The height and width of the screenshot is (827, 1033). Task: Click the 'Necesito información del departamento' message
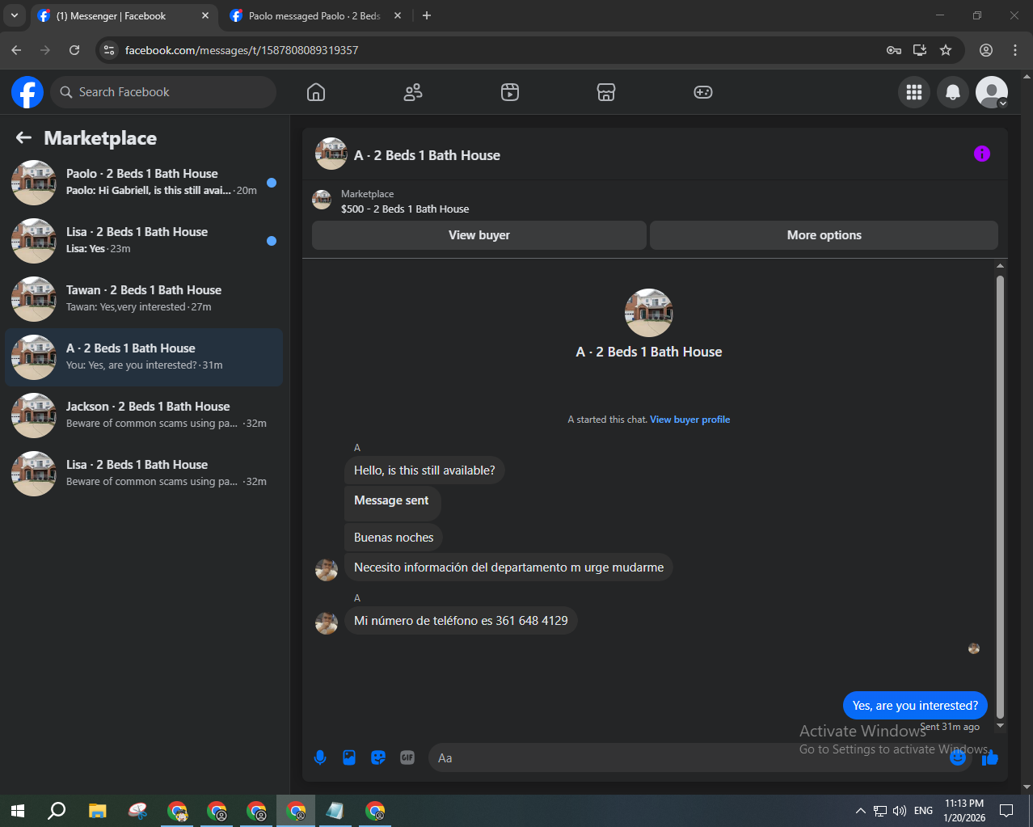pos(508,568)
